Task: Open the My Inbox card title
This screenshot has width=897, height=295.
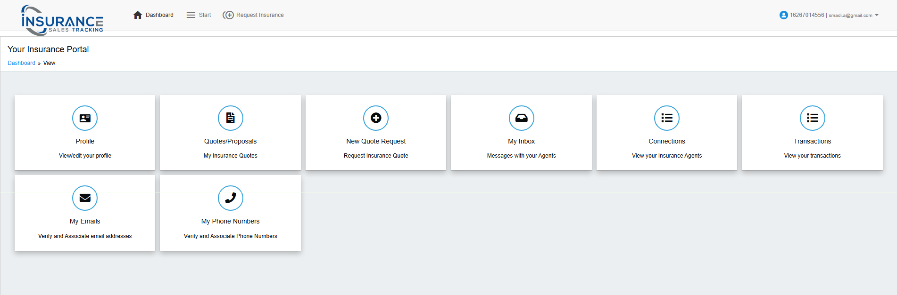Action: [522, 141]
